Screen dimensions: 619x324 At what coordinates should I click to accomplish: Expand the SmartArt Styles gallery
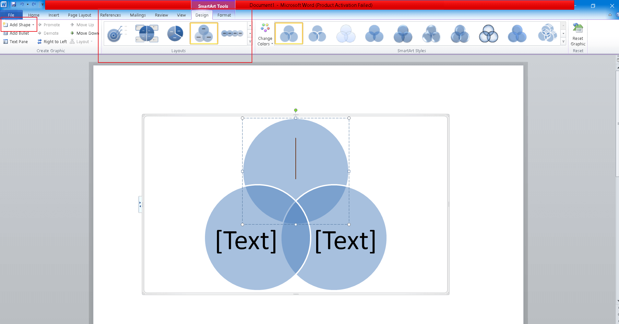click(x=563, y=42)
